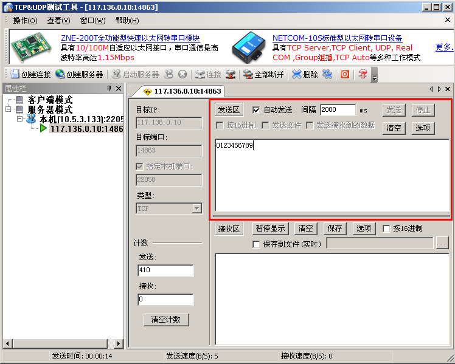Screen dimensions: 455x364
Task: Click the red help question icon
Action: tap(363, 74)
